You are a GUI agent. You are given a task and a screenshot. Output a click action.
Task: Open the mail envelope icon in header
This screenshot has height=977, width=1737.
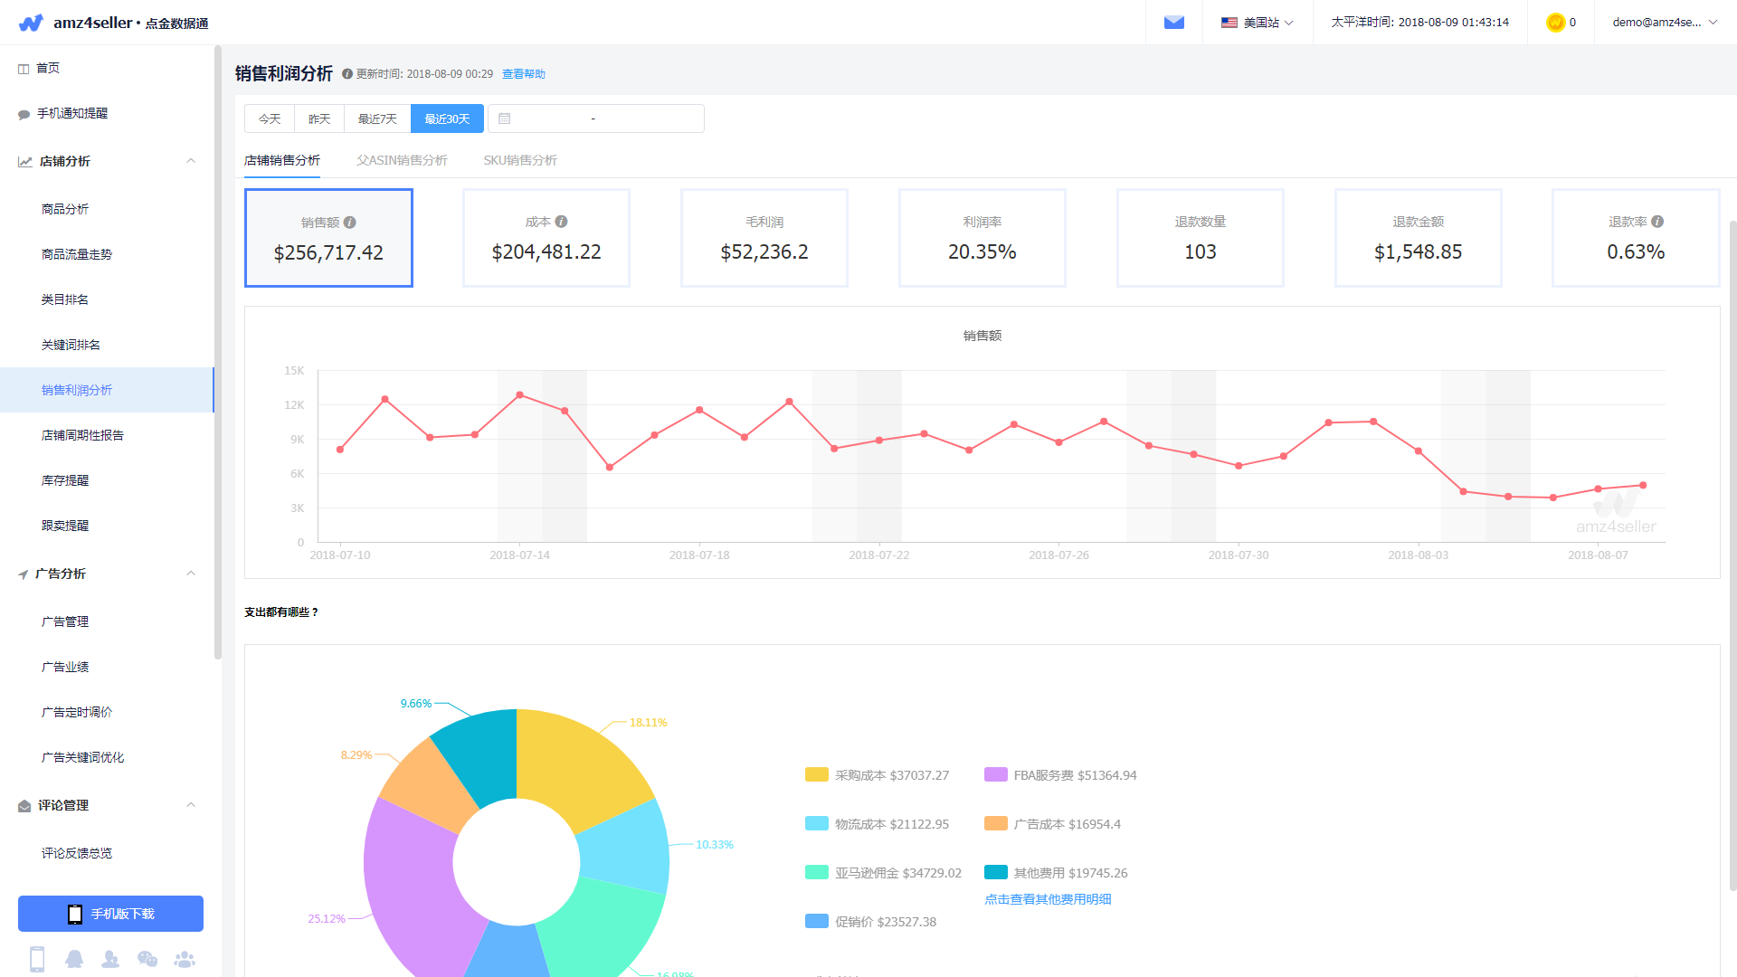[1173, 23]
